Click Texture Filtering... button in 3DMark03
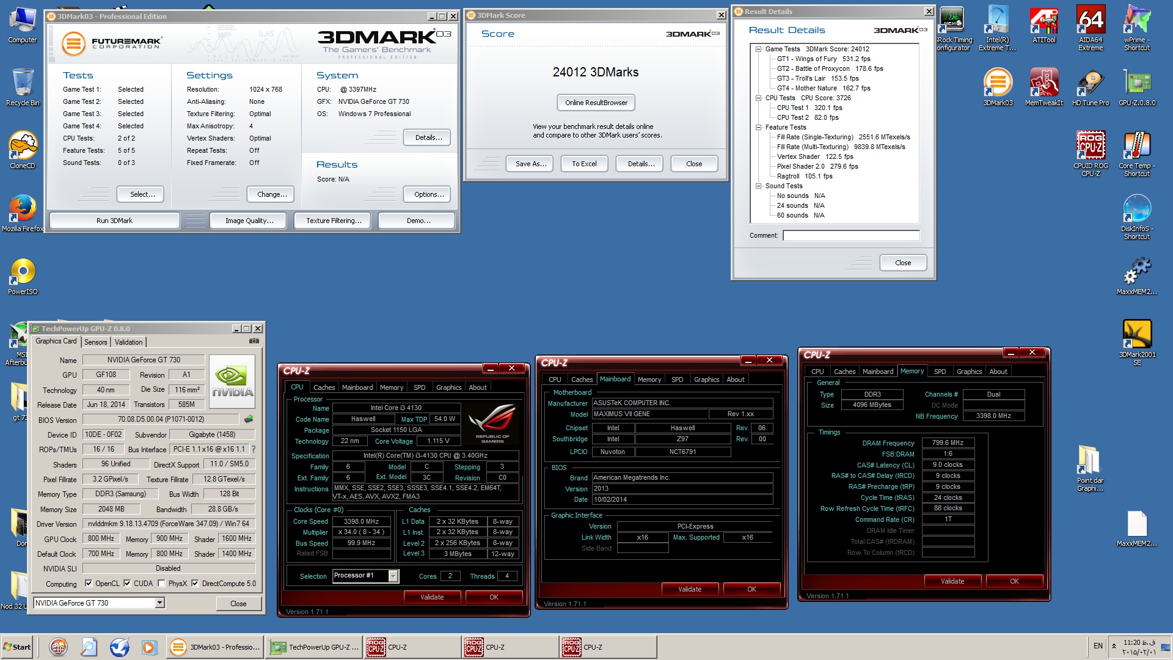The image size is (1173, 660). [333, 221]
